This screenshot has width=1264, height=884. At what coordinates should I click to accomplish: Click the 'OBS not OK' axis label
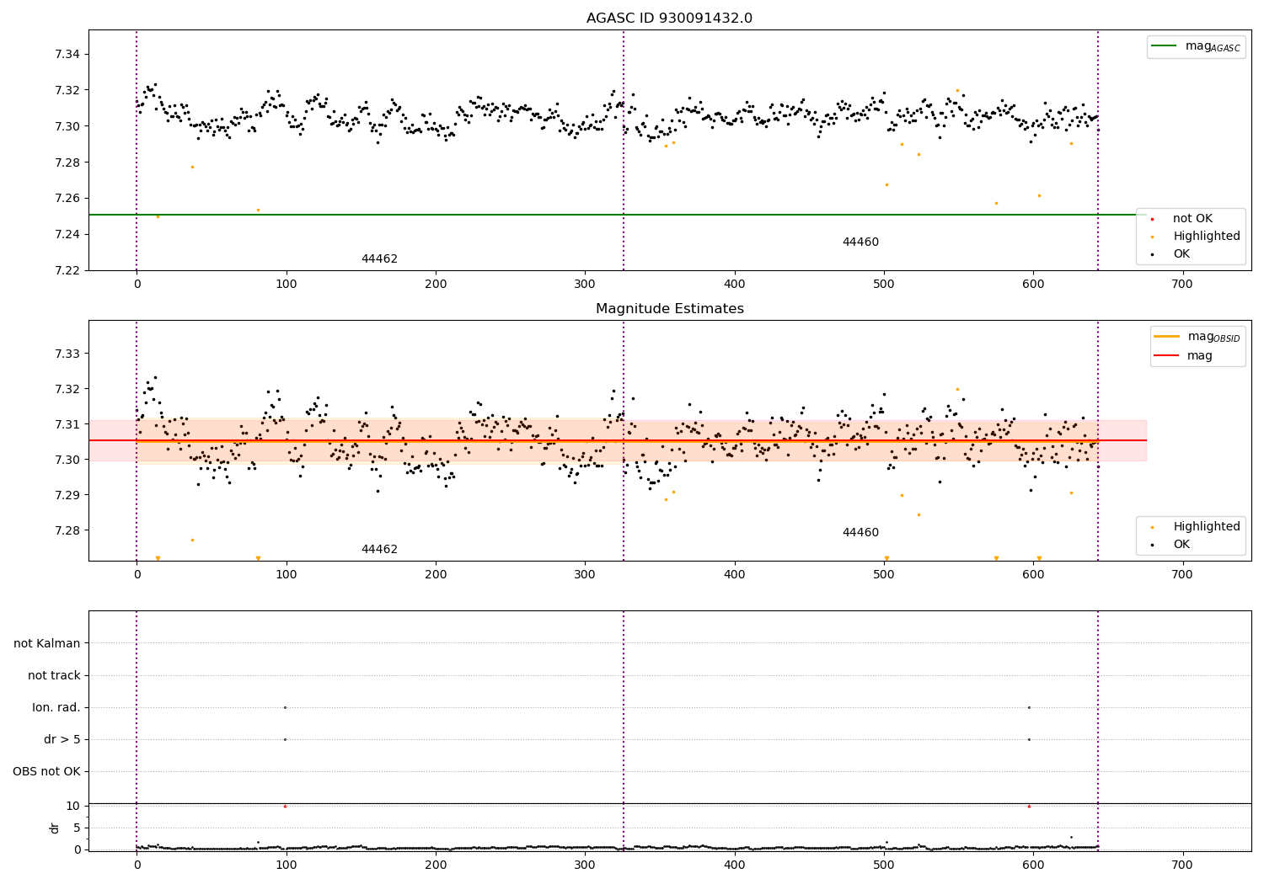46,772
